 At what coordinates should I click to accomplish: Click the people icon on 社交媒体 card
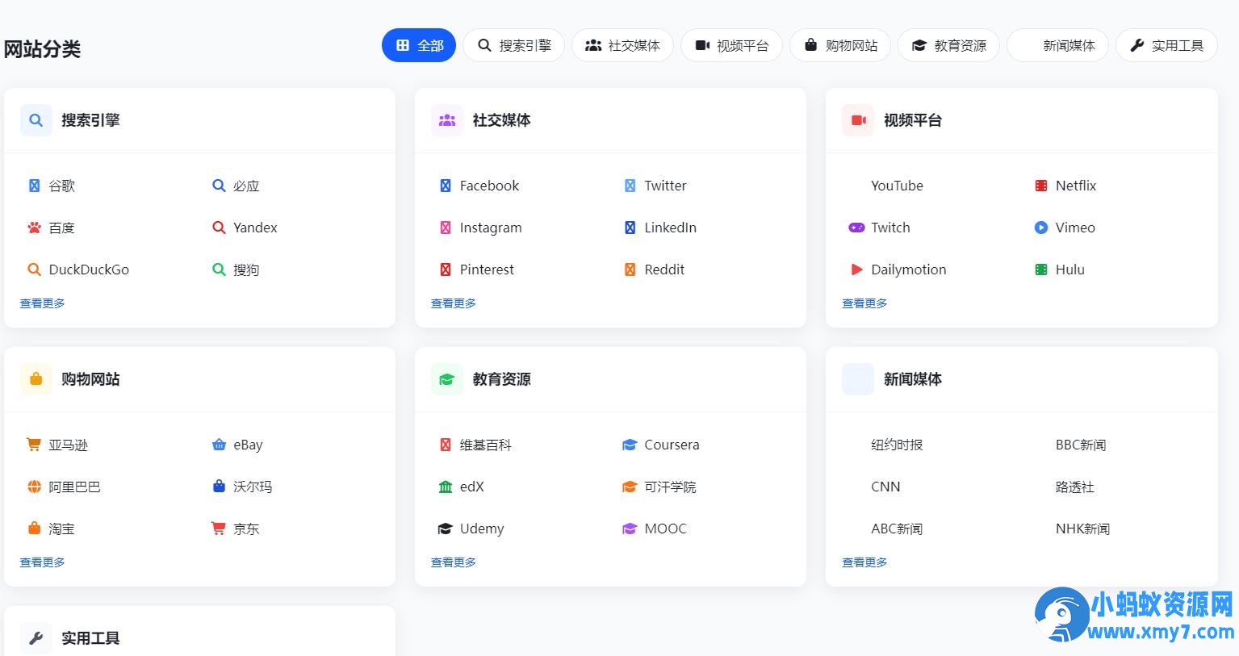[x=446, y=119]
